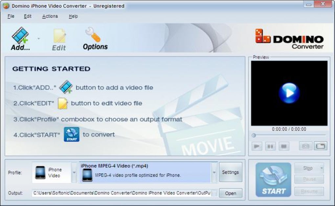Click the START icon in step 4

click(72, 134)
